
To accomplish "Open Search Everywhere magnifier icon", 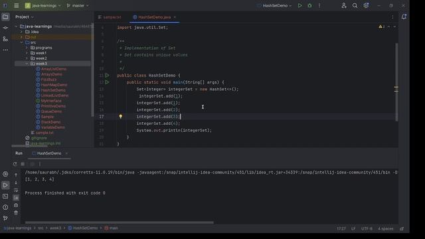I will (x=355, y=5).
